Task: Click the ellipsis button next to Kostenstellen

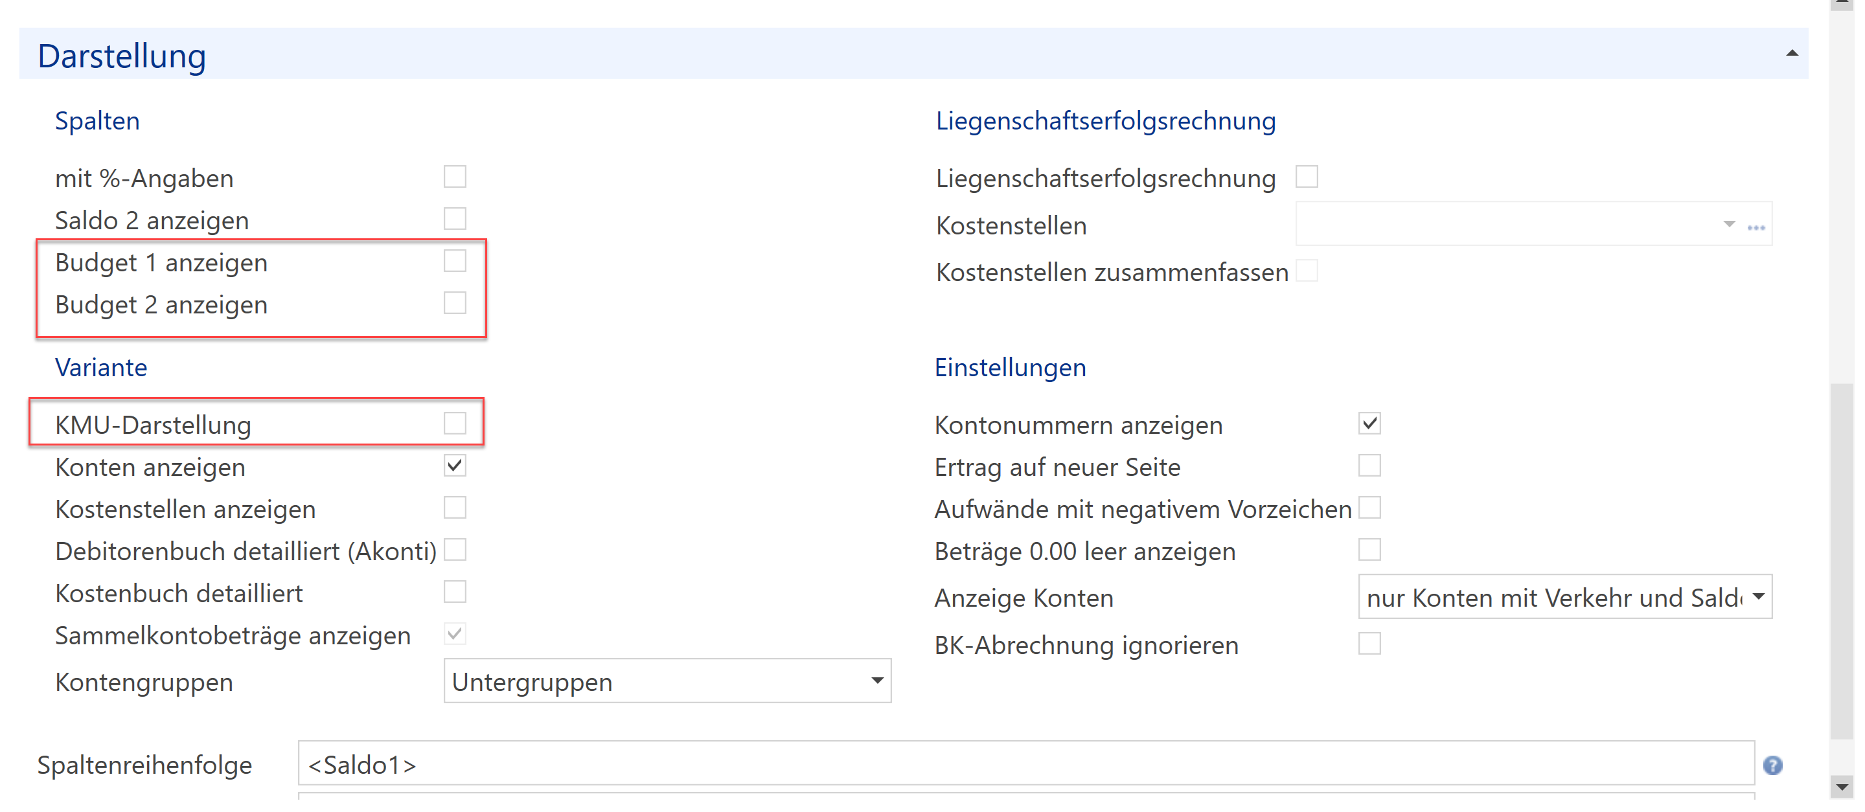Action: pos(1756,227)
